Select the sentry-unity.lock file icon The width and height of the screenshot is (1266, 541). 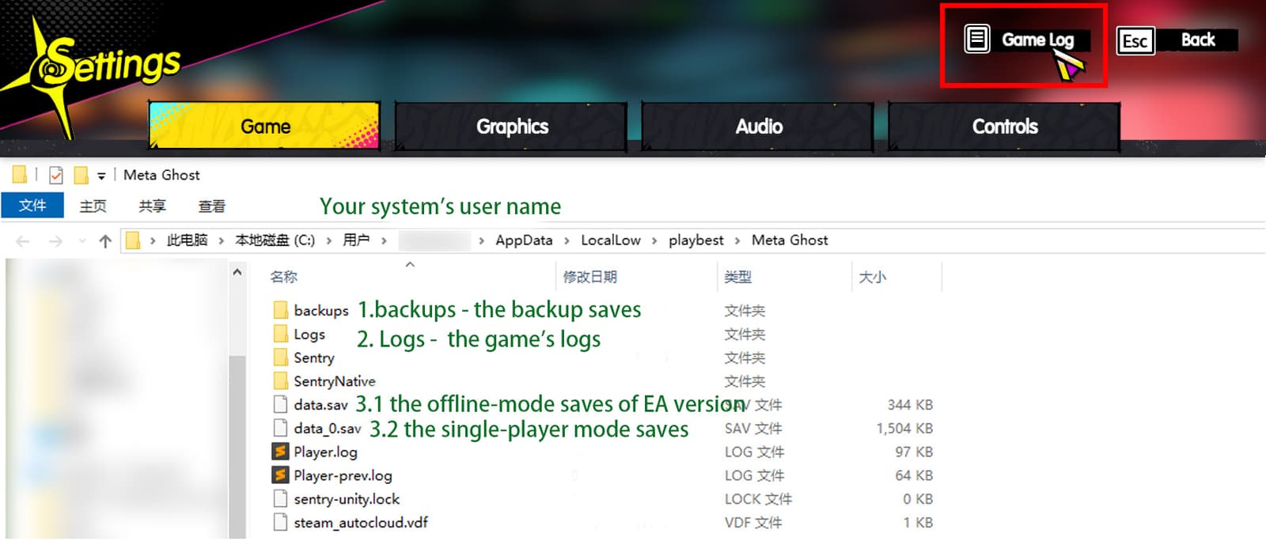280,499
